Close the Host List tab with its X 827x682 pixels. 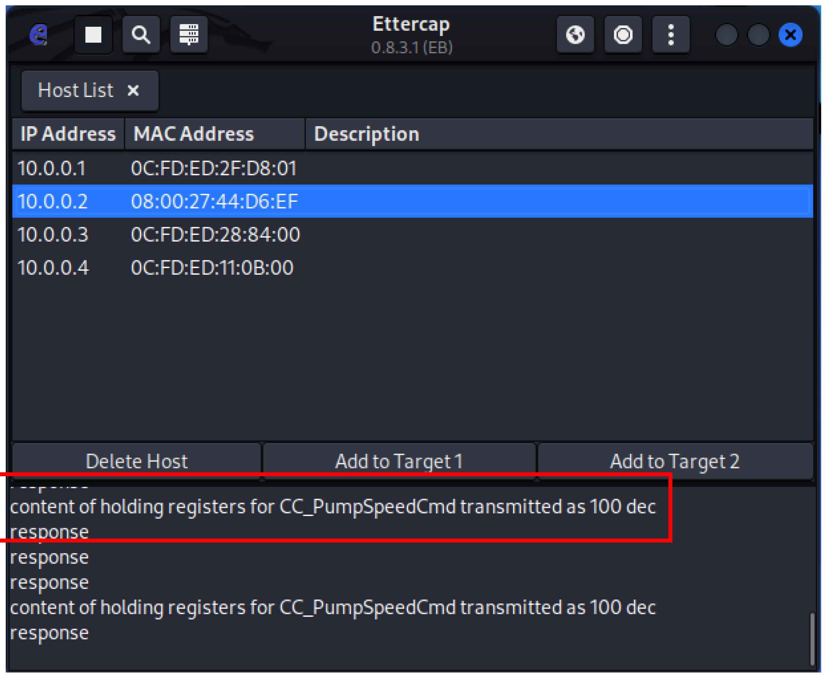(133, 90)
